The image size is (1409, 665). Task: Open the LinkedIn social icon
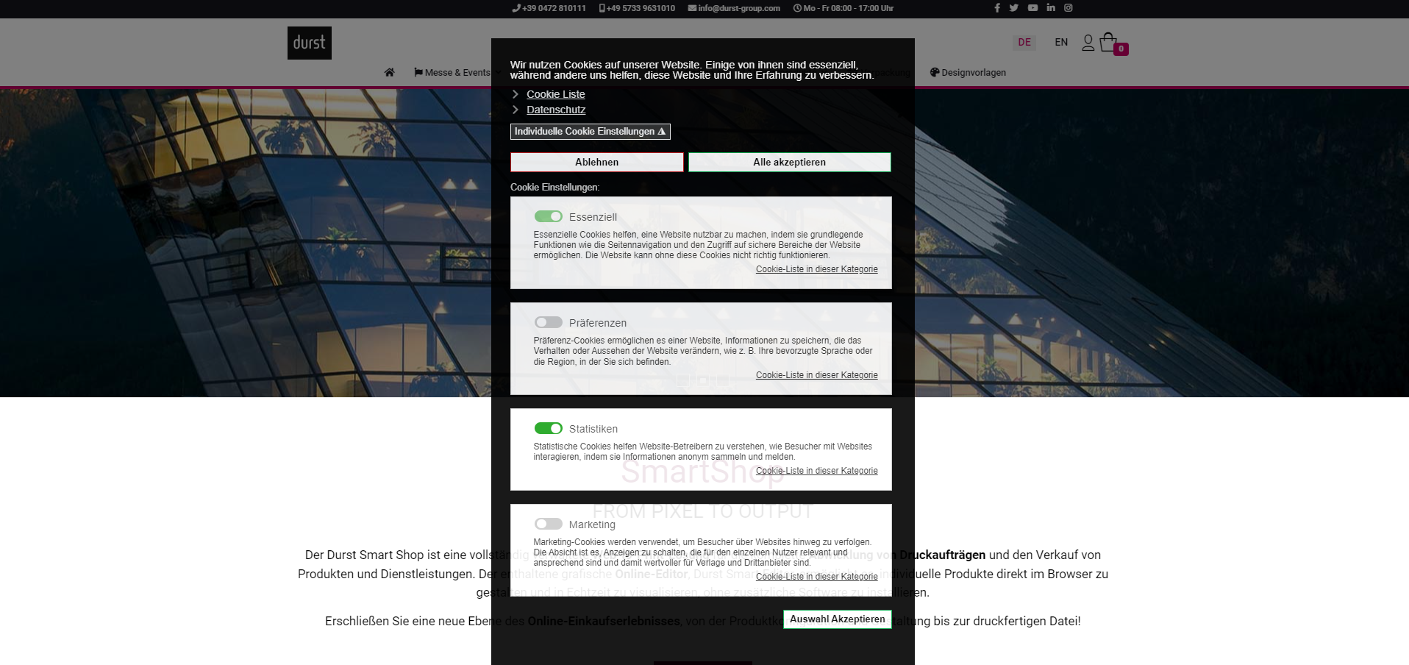point(1051,8)
